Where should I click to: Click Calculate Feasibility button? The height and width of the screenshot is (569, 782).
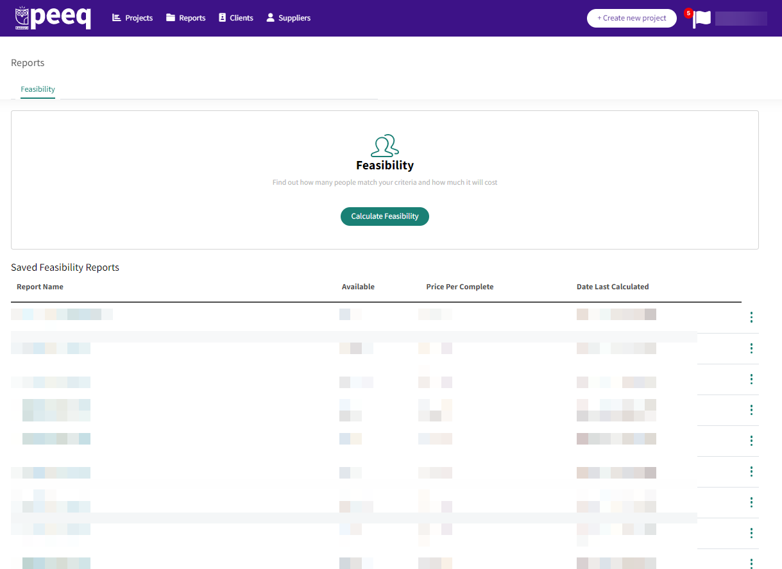click(385, 217)
